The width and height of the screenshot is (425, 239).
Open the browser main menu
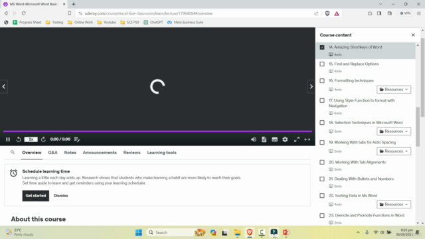419,13
